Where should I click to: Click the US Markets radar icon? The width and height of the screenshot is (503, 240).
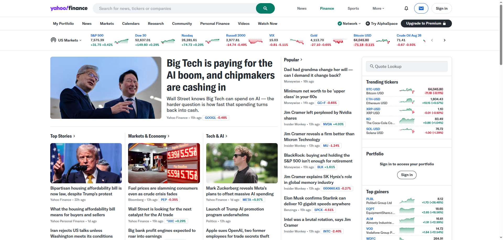[53, 40]
